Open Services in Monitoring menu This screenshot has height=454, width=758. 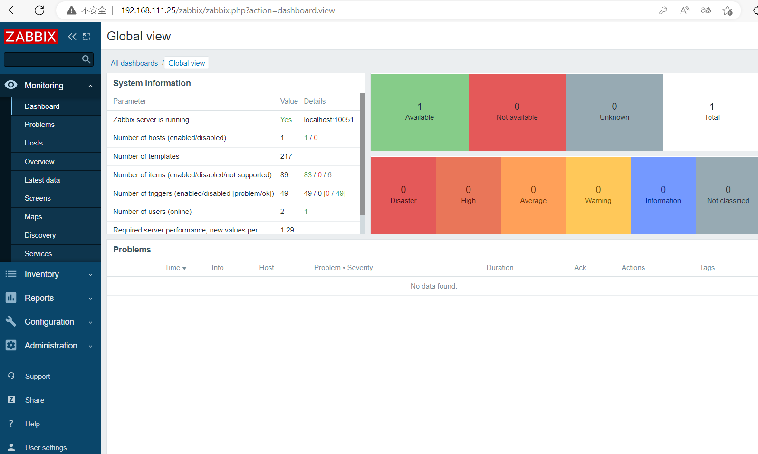56,254
